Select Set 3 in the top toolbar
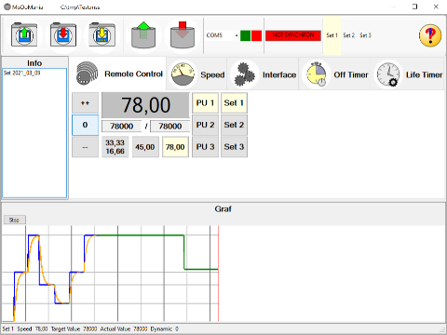This screenshot has height=335, width=447. pyautogui.click(x=365, y=35)
